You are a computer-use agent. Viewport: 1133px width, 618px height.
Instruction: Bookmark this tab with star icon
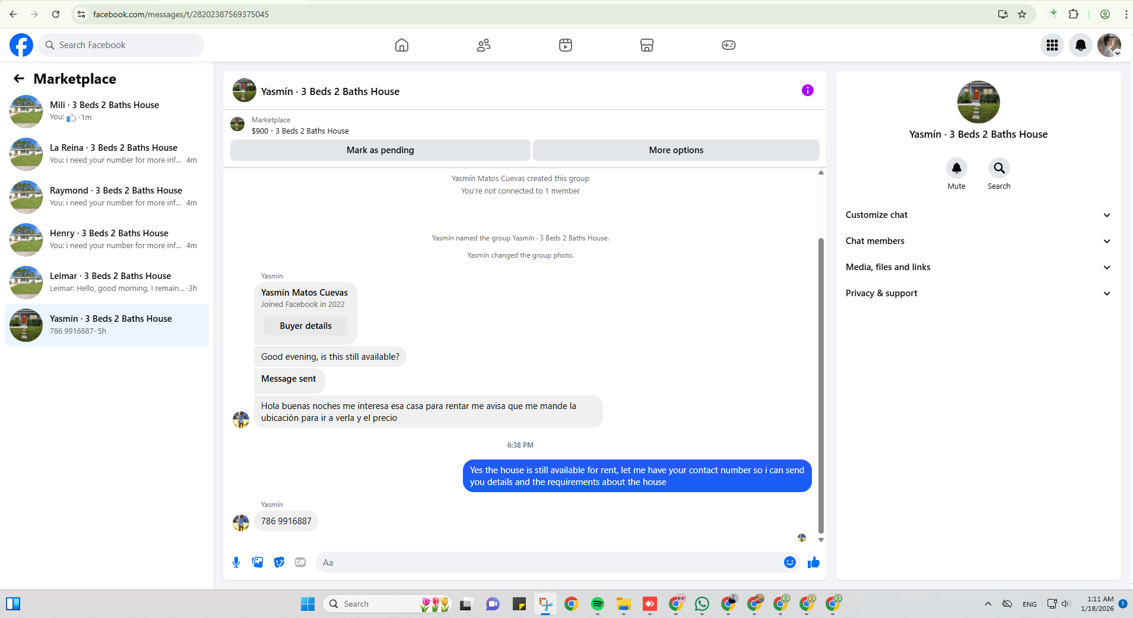coord(1022,14)
